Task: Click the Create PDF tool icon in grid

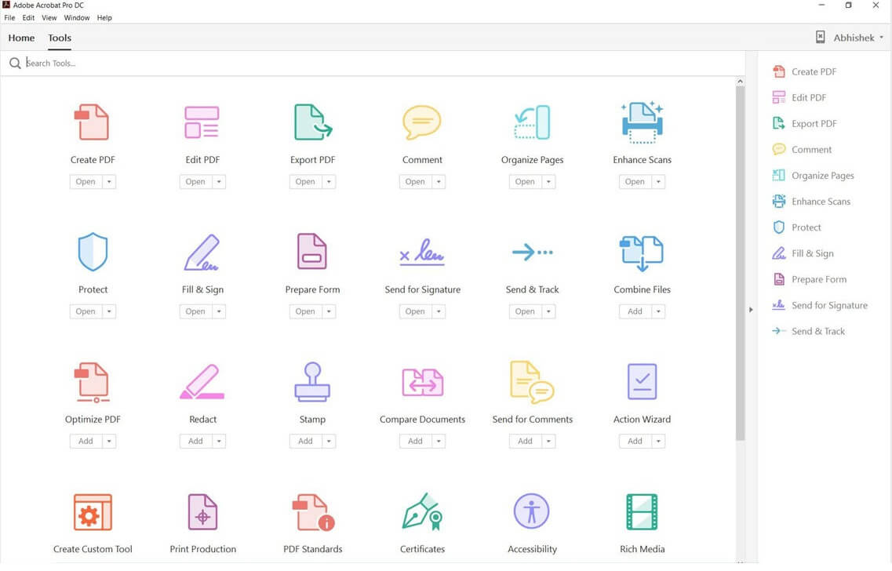Action: coord(92,122)
